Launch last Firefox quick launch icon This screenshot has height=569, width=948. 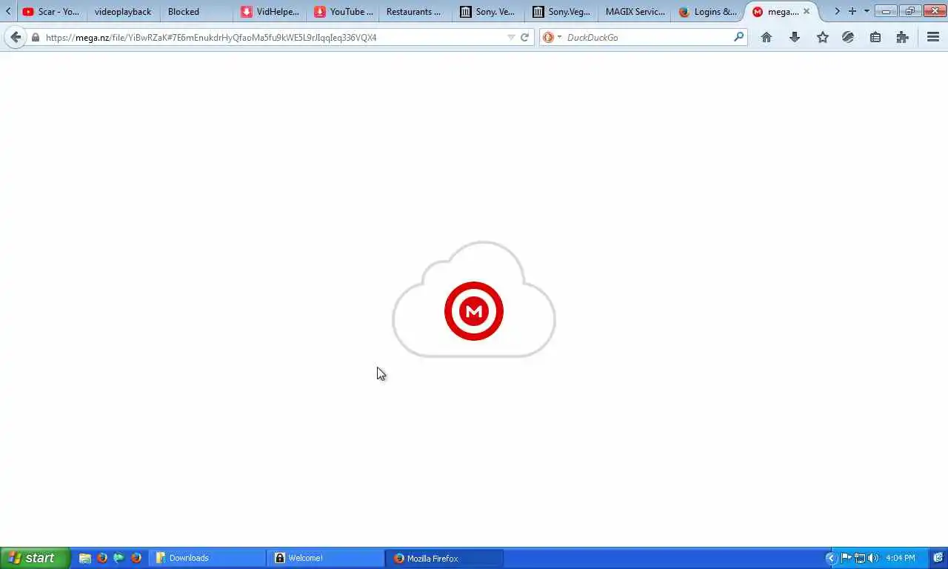[x=136, y=558]
